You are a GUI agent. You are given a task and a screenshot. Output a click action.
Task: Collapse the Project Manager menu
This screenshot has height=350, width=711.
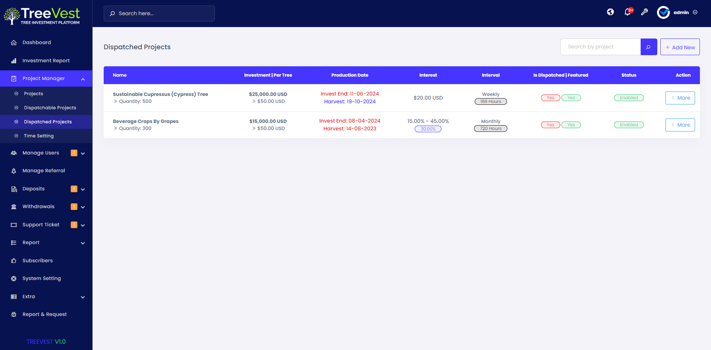click(83, 79)
